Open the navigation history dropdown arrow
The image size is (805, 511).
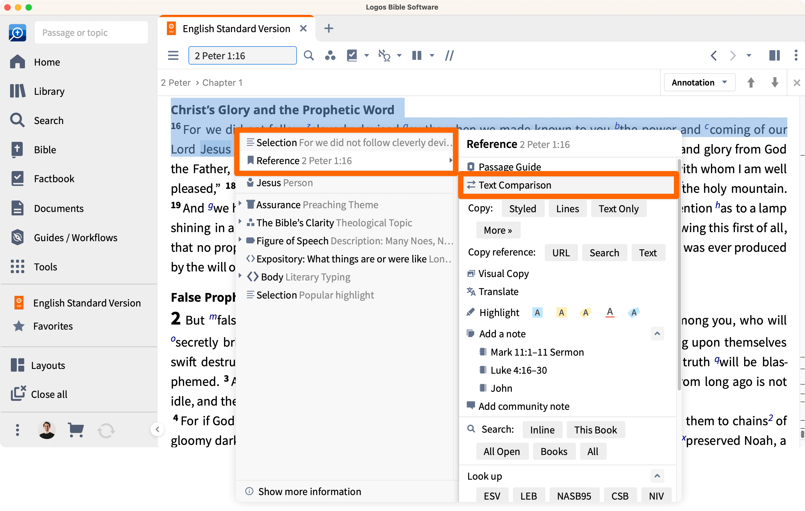coord(749,56)
